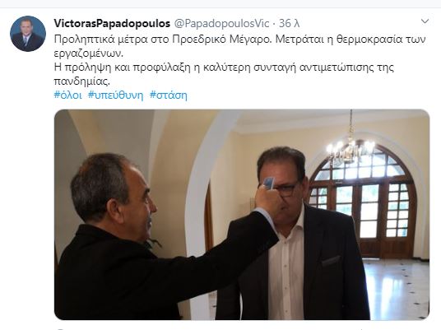Viewport: 441px width, 330px height.
Task: Select the #στάση hashtag
Action: coord(168,95)
